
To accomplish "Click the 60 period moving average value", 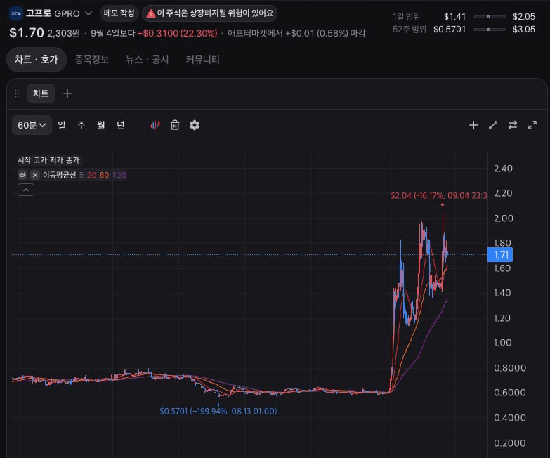I will pyautogui.click(x=104, y=175).
